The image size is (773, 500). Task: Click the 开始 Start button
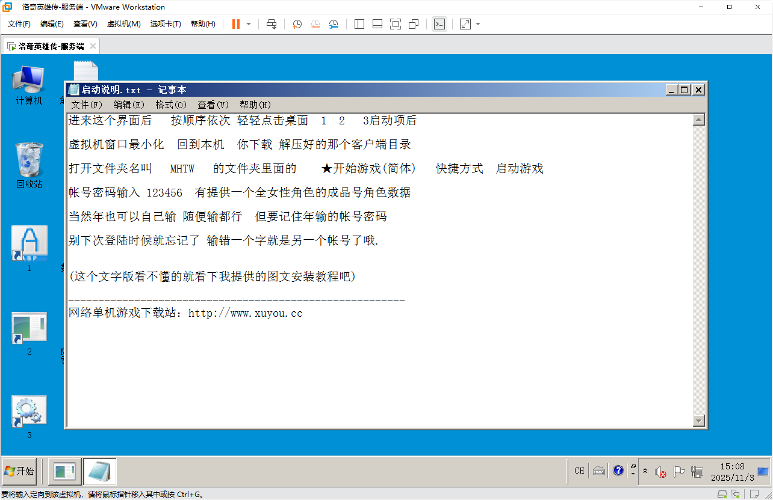point(19,471)
